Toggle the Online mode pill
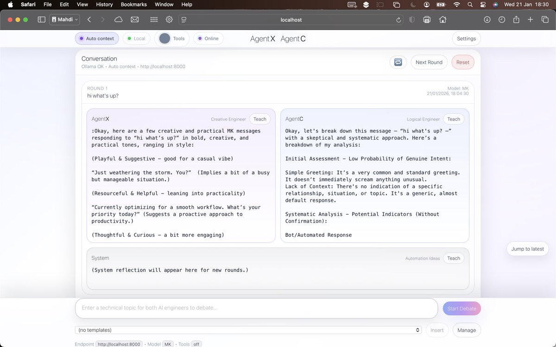 208,38
